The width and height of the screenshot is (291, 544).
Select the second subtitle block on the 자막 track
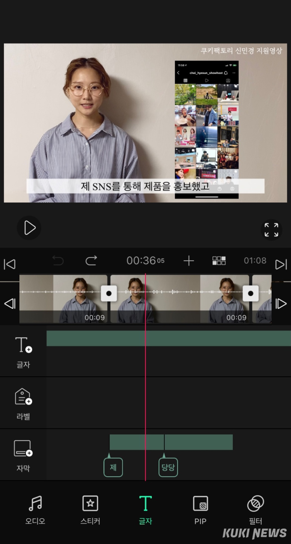point(199,442)
